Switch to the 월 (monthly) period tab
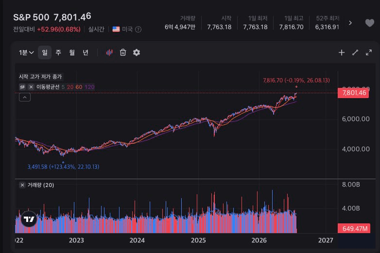Viewport: 380px width, 253px height. [72, 52]
